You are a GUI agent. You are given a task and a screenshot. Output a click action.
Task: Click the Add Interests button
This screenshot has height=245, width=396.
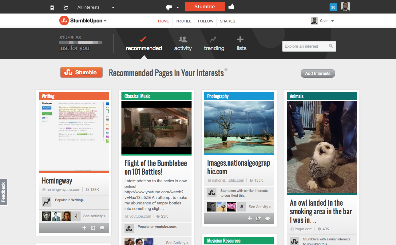(x=318, y=73)
